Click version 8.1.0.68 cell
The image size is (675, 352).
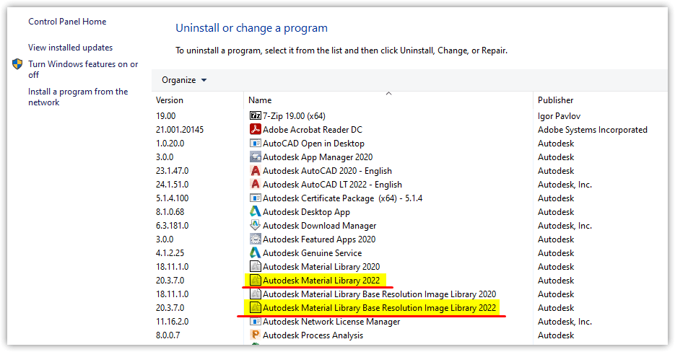click(170, 212)
